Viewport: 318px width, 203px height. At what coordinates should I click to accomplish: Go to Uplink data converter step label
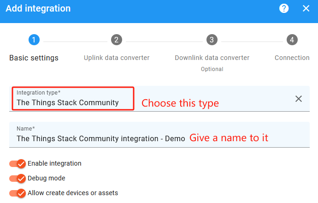(x=117, y=58)
